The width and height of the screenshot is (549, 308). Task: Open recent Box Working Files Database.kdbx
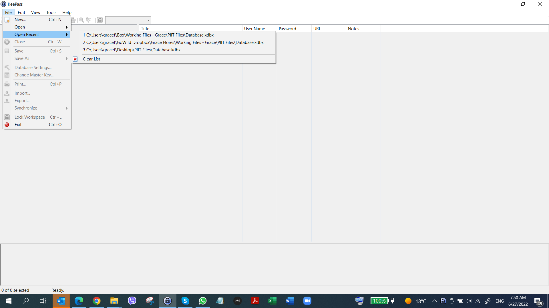tap(148, 35)
